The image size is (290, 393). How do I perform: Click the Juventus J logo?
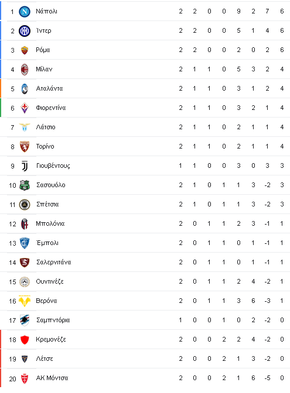pyautogui.click(x=25, y=166)
